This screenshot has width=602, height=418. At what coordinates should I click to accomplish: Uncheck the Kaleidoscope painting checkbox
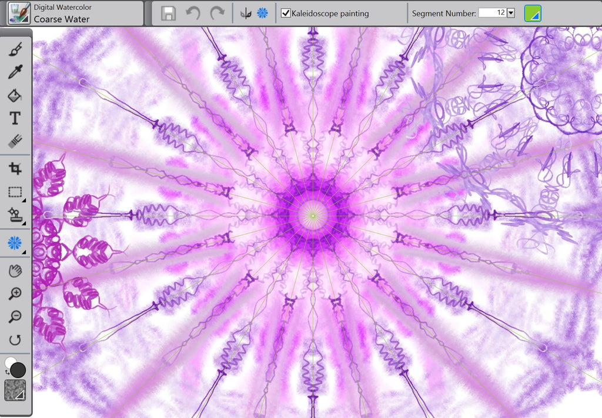click(286, 13)
